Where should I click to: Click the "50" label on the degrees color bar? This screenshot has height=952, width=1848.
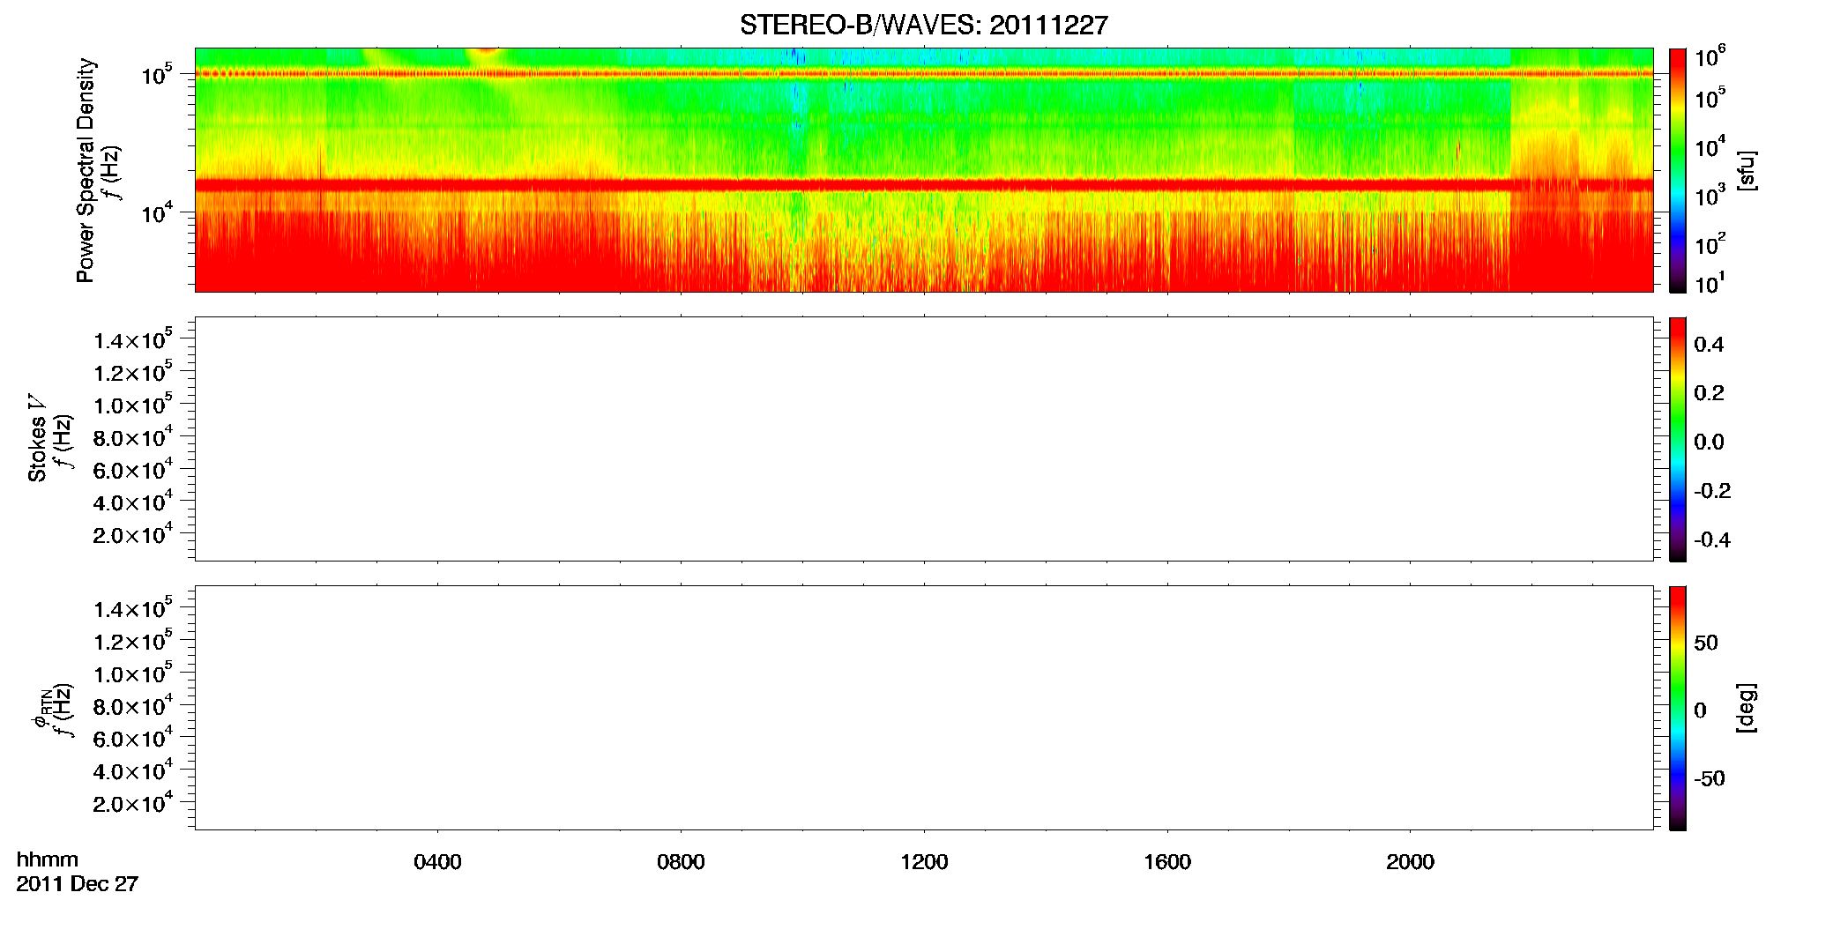(1706, 643)
